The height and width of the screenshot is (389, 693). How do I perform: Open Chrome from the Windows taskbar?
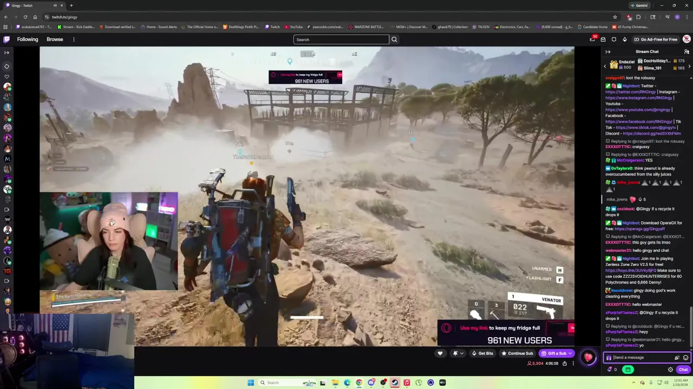tap(359, 383)
